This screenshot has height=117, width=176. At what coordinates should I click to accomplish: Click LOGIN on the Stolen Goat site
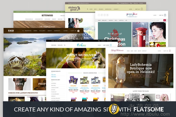point(131,9)
